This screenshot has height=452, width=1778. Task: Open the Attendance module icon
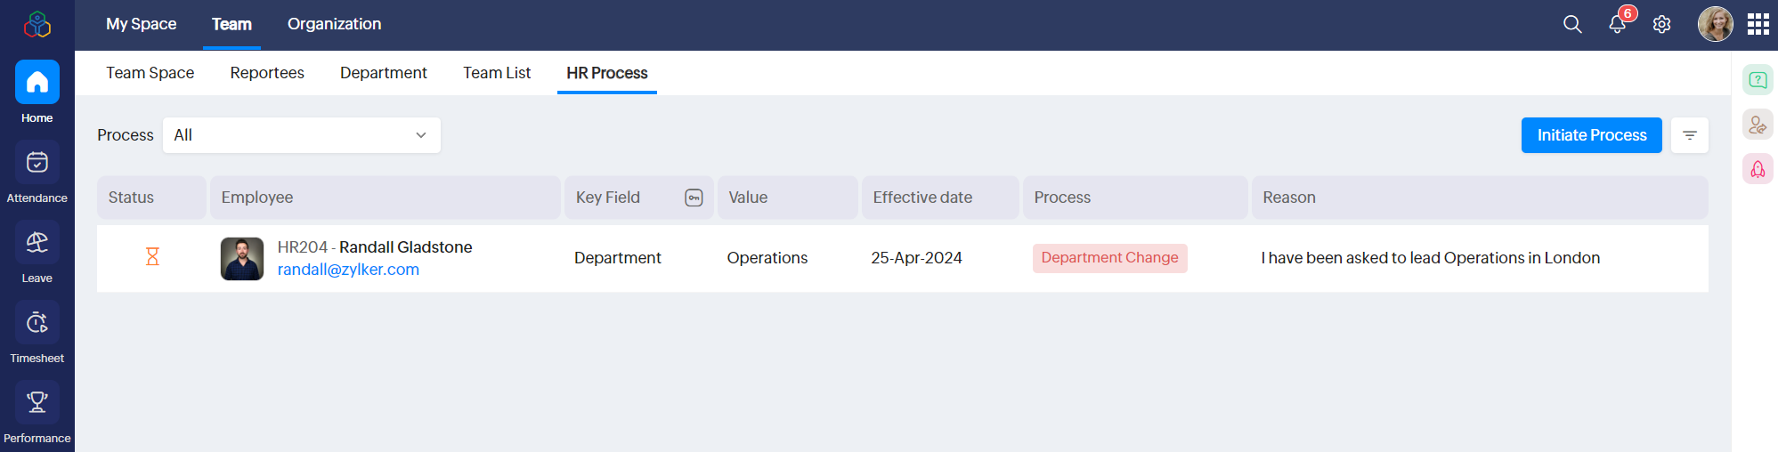click(x=37, y=162)
